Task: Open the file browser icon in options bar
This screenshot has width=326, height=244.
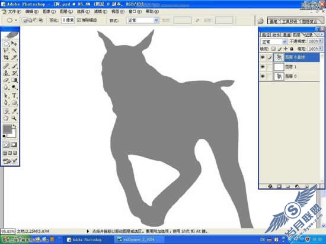Action: pos(261,21)
